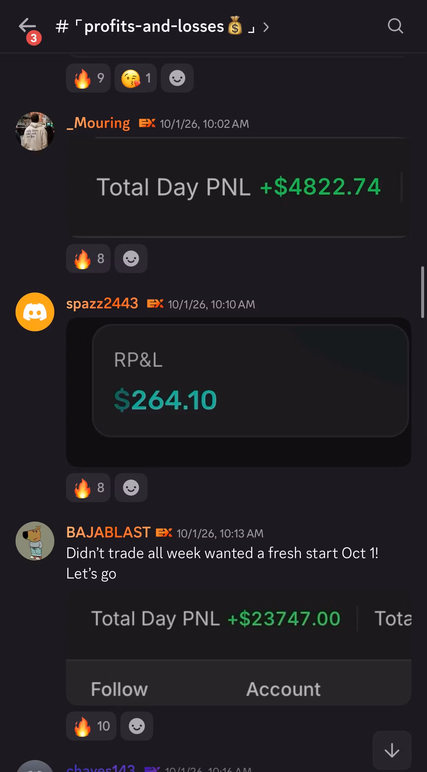The image size is (427, 772).
Task: Select the Account label in BAJABLAST's image
Action: pos(283,689)
